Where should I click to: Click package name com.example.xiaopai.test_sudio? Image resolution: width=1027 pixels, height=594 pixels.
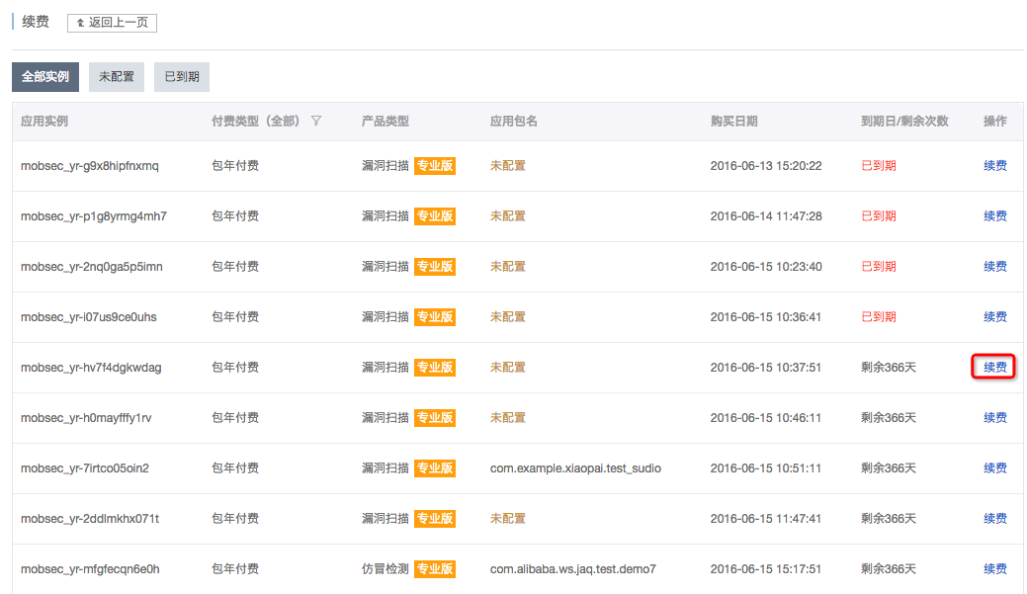pos(575,468)
